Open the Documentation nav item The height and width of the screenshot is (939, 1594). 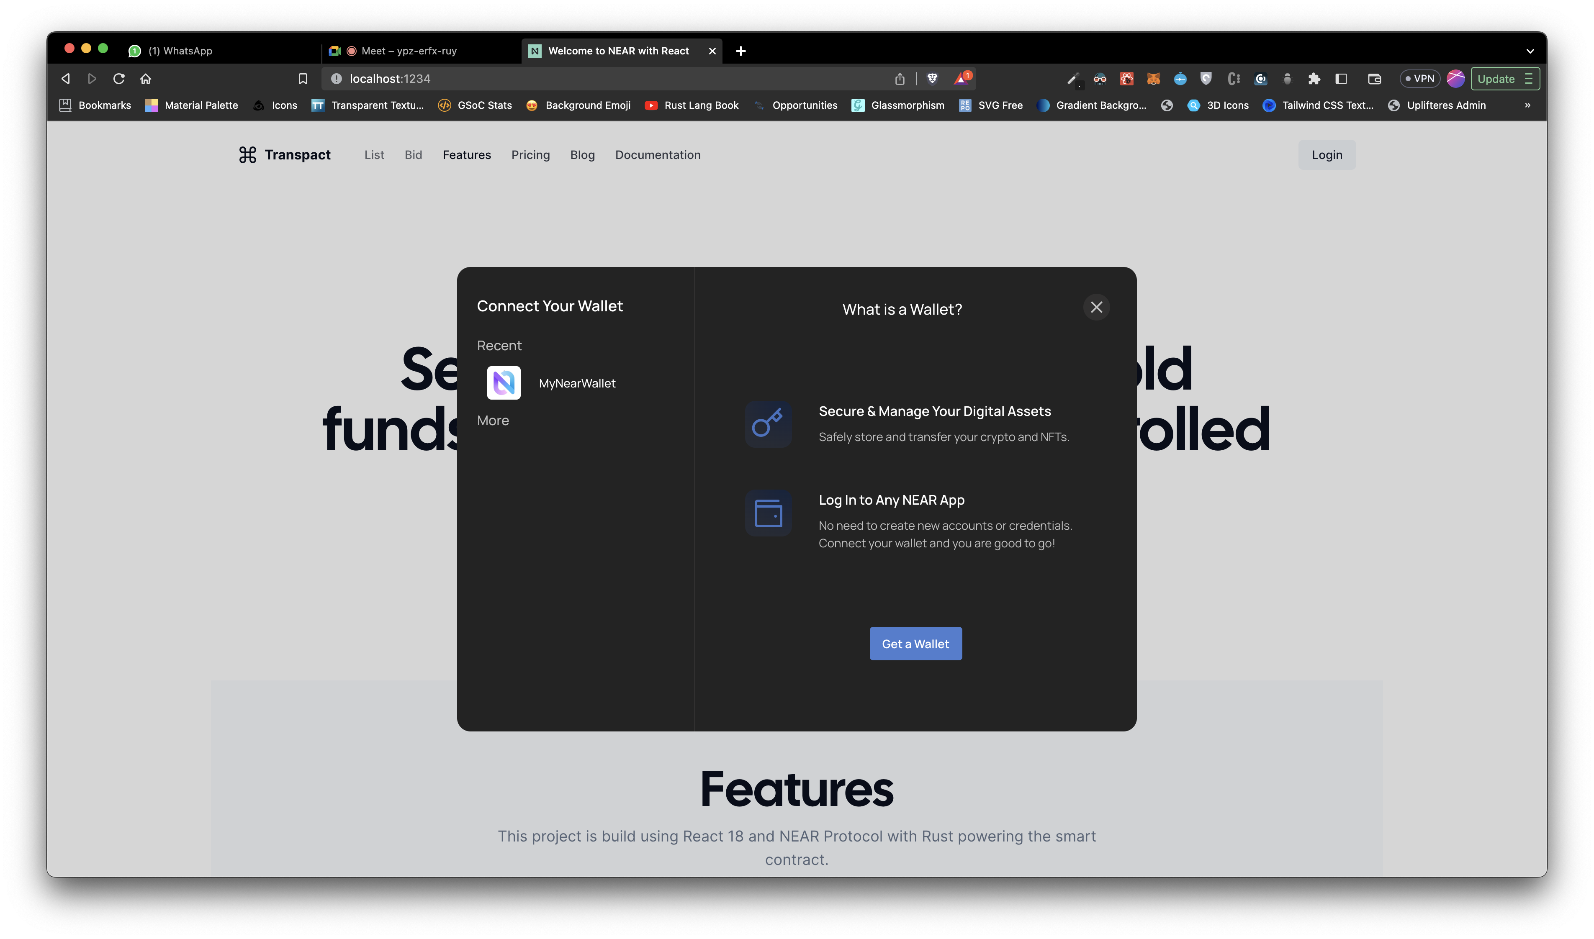click(x=658, y=155)
